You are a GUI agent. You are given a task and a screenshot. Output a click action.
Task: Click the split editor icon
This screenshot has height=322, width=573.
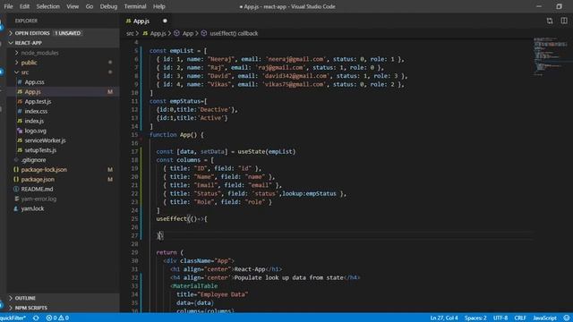point(564,21)
